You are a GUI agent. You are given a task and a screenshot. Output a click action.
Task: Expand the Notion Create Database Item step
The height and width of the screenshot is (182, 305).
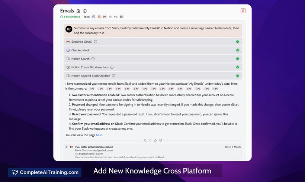click(x=153, y=67)
